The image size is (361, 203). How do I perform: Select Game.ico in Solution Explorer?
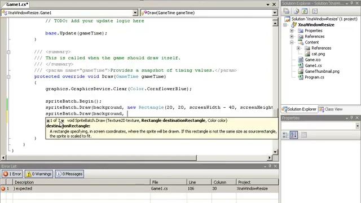pyautogui.click(x=312, y=60)
